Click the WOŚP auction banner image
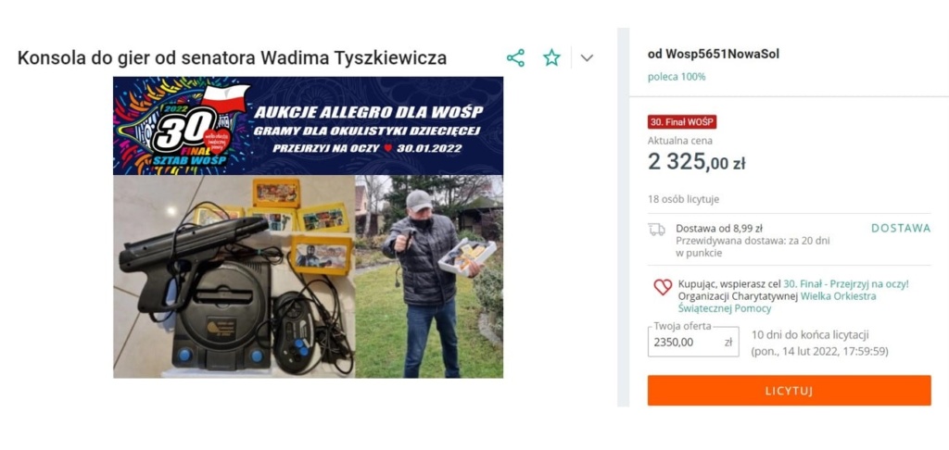The width and height of the screenshot is (949, 450). click(308, 126)
